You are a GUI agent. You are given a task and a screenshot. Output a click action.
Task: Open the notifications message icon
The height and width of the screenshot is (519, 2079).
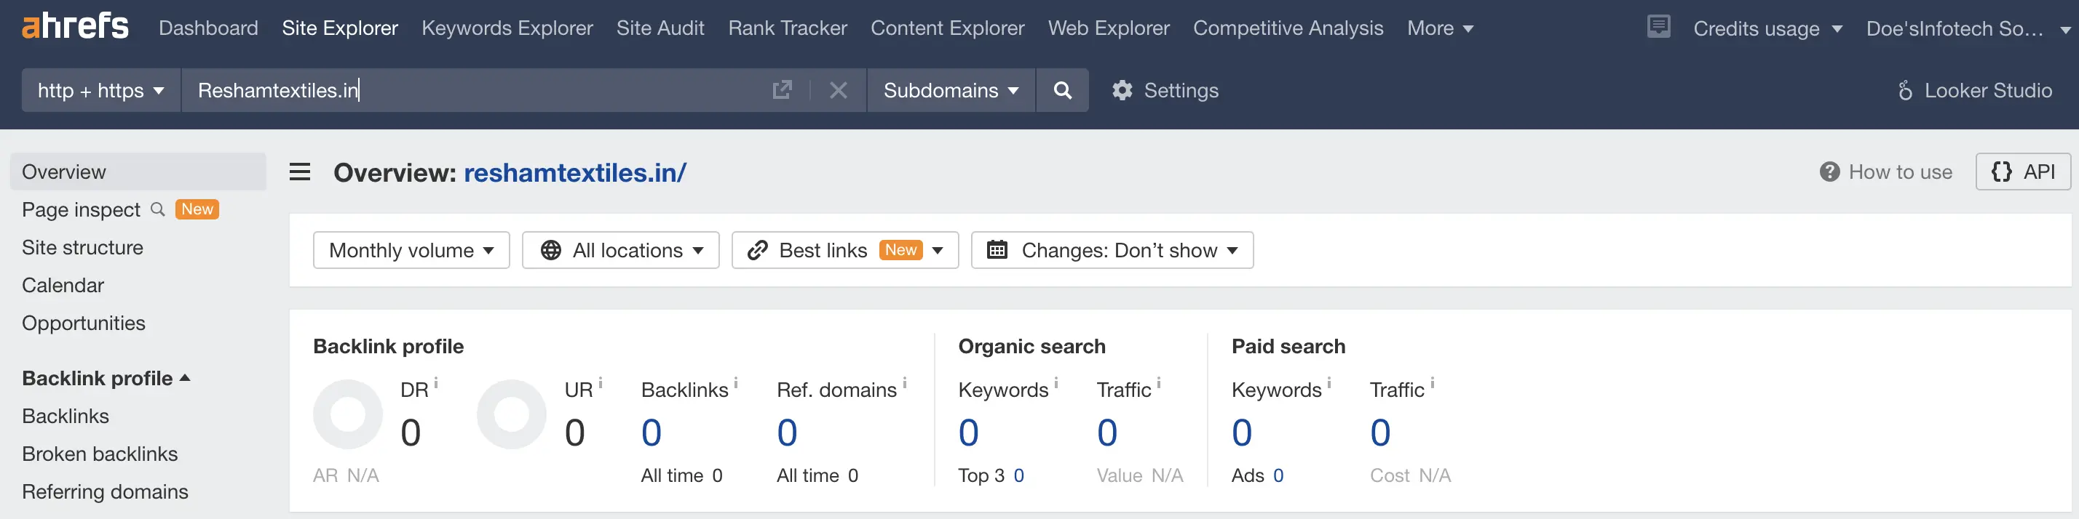pos(1658,27)
